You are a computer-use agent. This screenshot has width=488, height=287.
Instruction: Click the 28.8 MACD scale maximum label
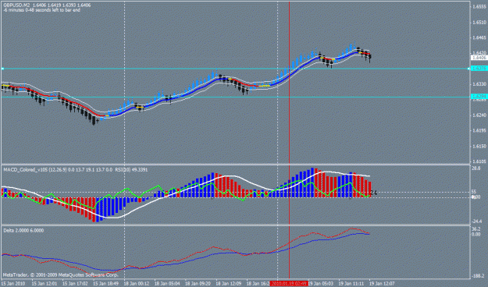[476, 168]
